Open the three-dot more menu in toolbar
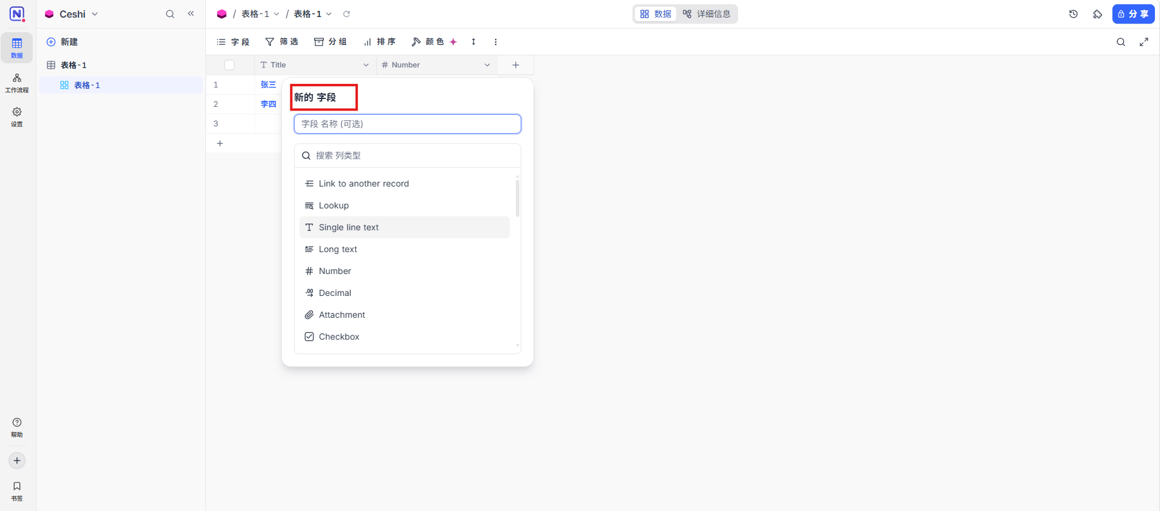 click(496, 42)
